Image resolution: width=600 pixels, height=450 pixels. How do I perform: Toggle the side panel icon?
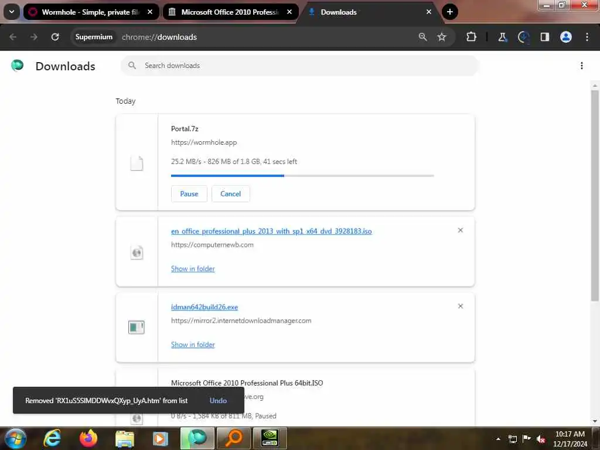click(544, 37)
